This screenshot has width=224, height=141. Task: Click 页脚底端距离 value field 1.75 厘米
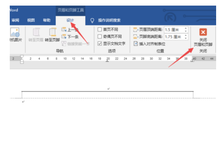click(x=174, y=37)
